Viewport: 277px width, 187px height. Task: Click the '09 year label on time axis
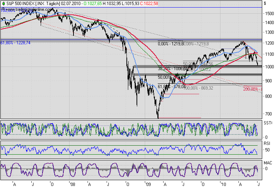click(148, 184)
